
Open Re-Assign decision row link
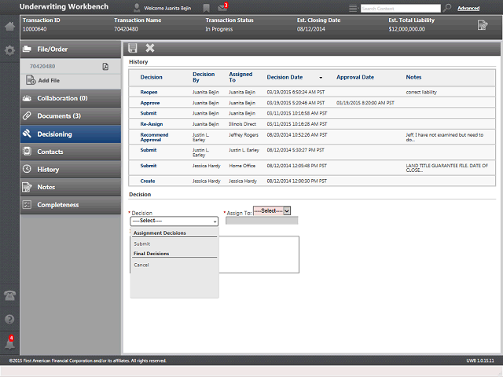tap(152, 124)
